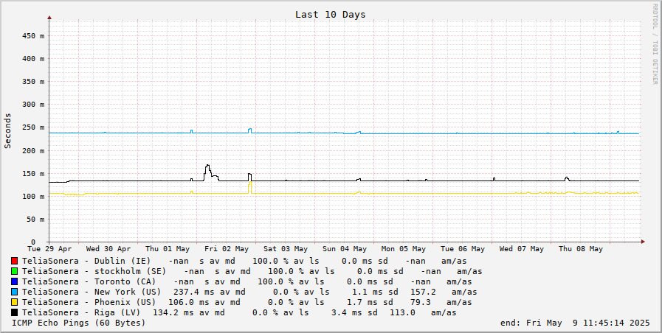Click the 'end: Fri May 9 11:45:14 2025' timestamp
Image resolution: width=662 pixels, height=333 pixels.
click(575, 323)
